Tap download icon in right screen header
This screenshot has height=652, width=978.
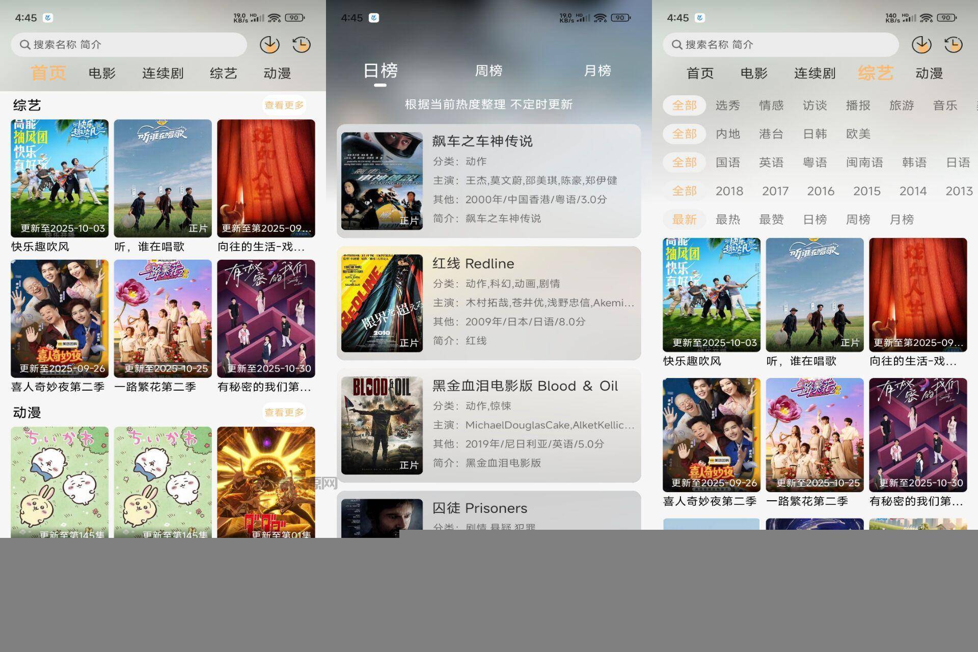(x=921, y=45)
